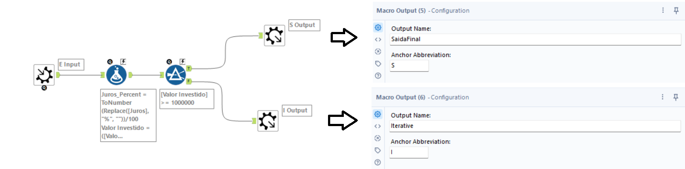685x169 pixels.
Task: Open options menu for Macro Output (6) panel
Action: click(663, 97)
